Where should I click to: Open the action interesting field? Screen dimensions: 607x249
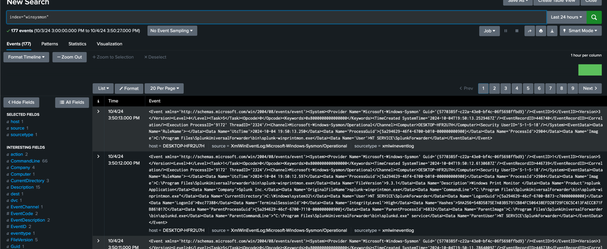tap(17, 154)
